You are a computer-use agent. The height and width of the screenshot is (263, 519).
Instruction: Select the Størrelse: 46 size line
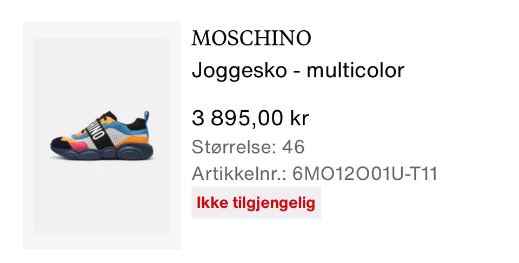[248, 147]
